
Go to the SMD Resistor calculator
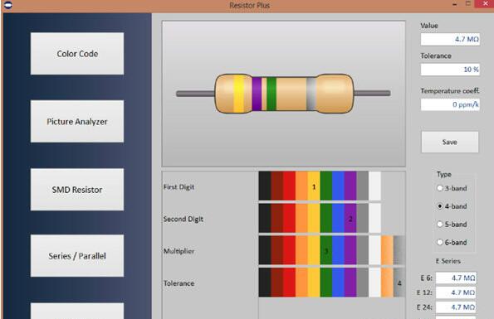click(77, 190)
